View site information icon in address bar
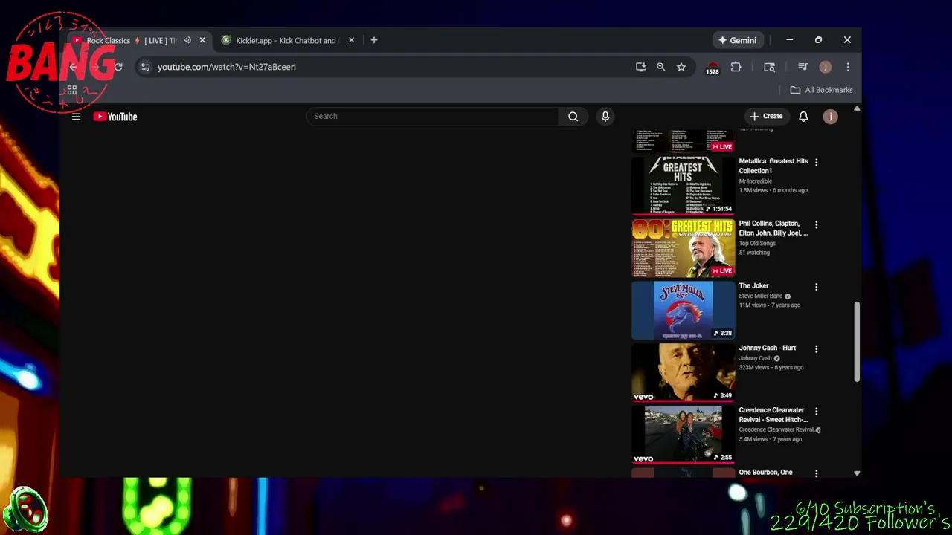 145,67
